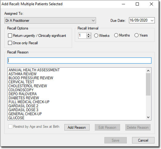This screenshot has height=149, width=161.
Task: Decrease the recall interval spinner value
Action: click(x=89, y=37)
